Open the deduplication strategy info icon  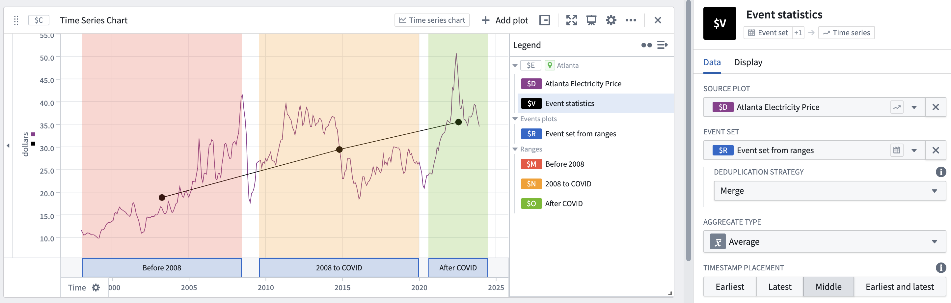(x=940, y=172)
